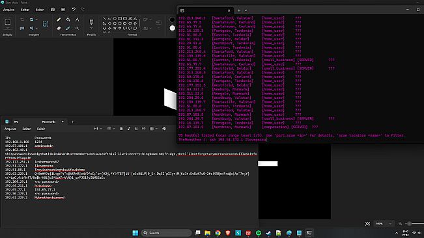Click the rectangular selection tool in Paint

[8, 22]
